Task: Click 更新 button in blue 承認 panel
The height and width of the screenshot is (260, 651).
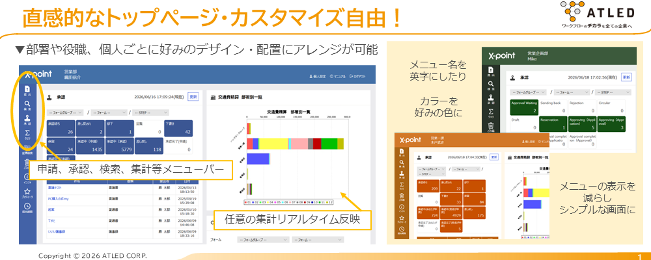Action: pos(193,97)
